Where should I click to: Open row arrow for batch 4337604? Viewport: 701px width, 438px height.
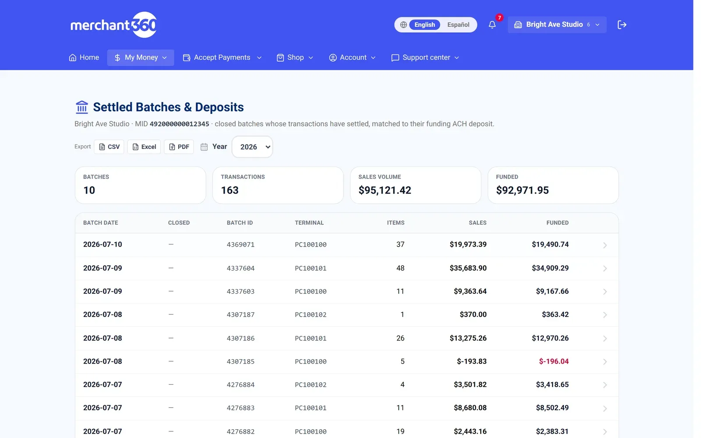pyautogui.click(x=605, y=268)
